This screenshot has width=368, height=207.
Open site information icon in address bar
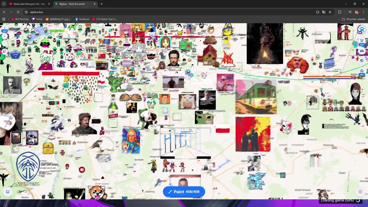point(26,12)
